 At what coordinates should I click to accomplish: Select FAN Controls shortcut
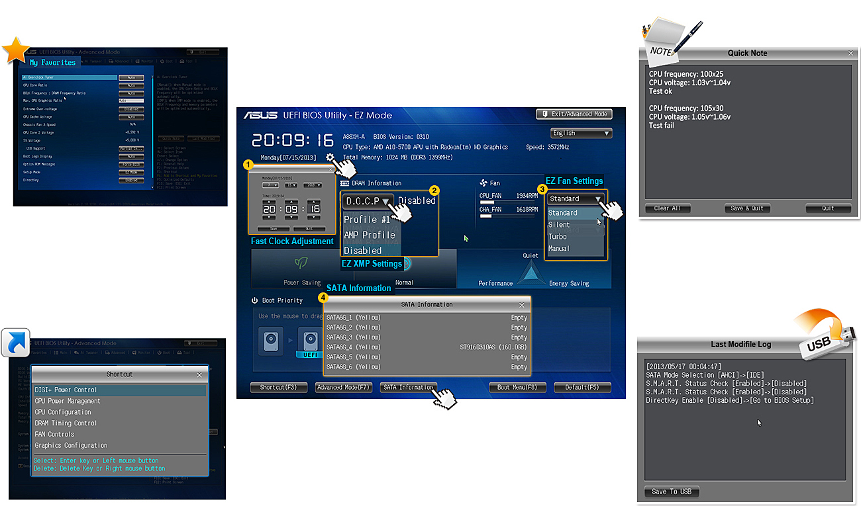point(119,435)
